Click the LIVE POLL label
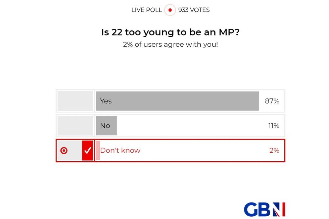329x219 pixels. 146,10
